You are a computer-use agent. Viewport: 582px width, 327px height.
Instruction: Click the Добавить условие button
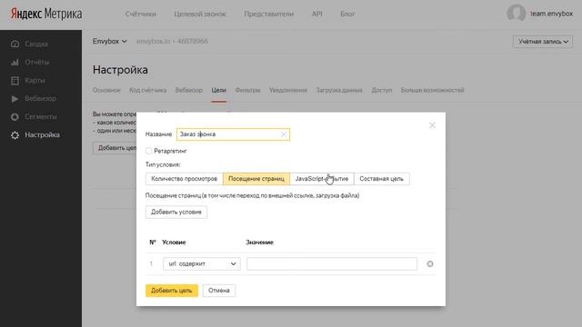pos(176,212)
